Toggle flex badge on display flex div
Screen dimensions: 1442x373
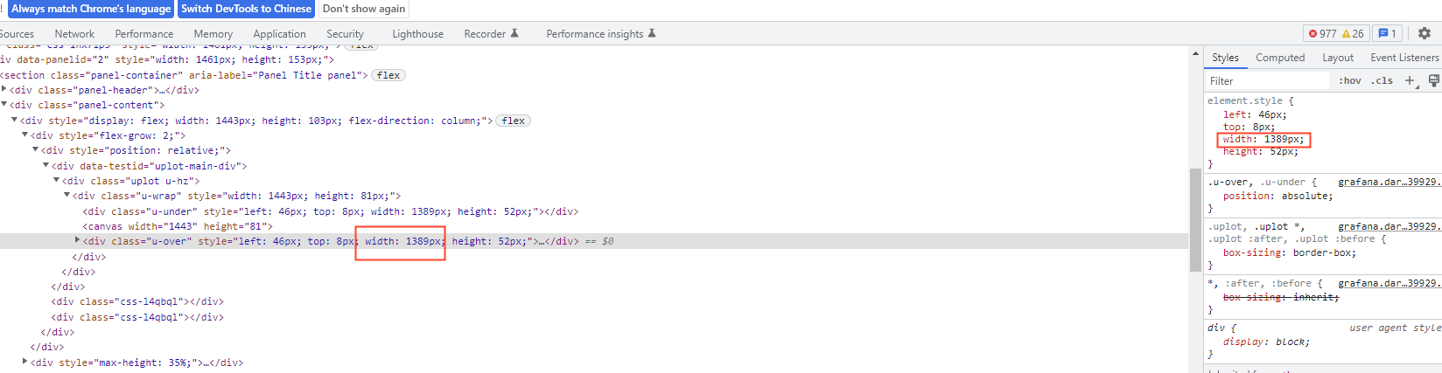click(514, 121)
